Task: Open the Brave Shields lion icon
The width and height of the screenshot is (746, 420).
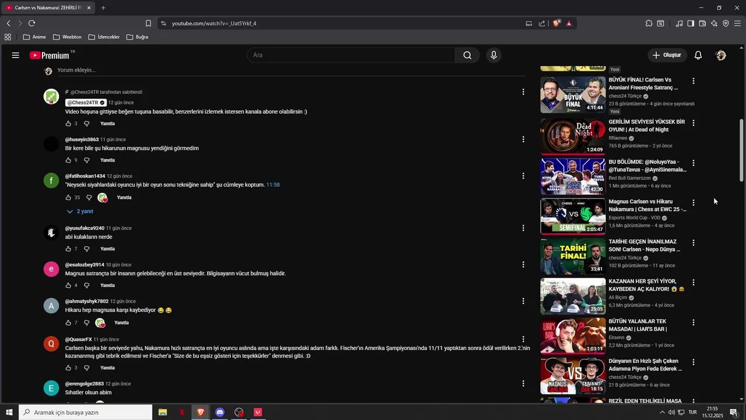Action: pos(557,23)
